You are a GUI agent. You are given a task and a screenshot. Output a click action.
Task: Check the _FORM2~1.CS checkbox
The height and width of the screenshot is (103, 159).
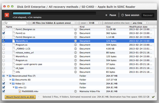[x=3, y=49]
